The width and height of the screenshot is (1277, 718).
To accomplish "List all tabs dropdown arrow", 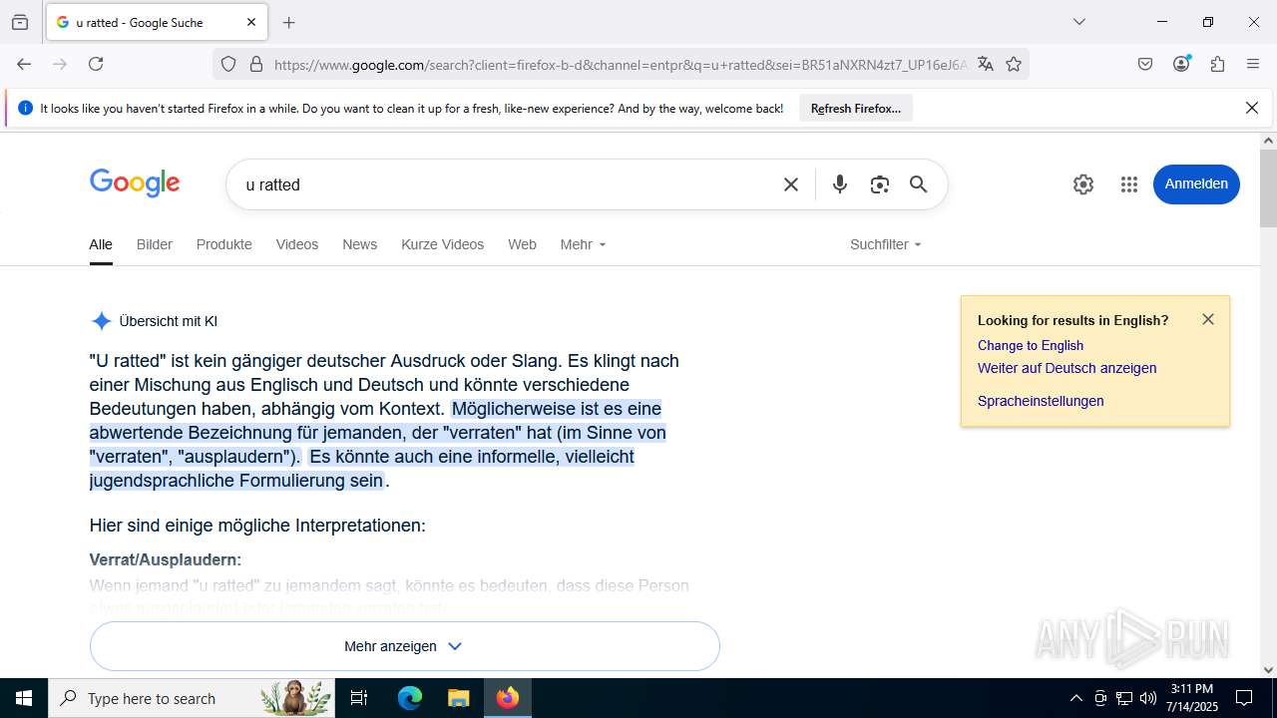I will coord(1078,22).
